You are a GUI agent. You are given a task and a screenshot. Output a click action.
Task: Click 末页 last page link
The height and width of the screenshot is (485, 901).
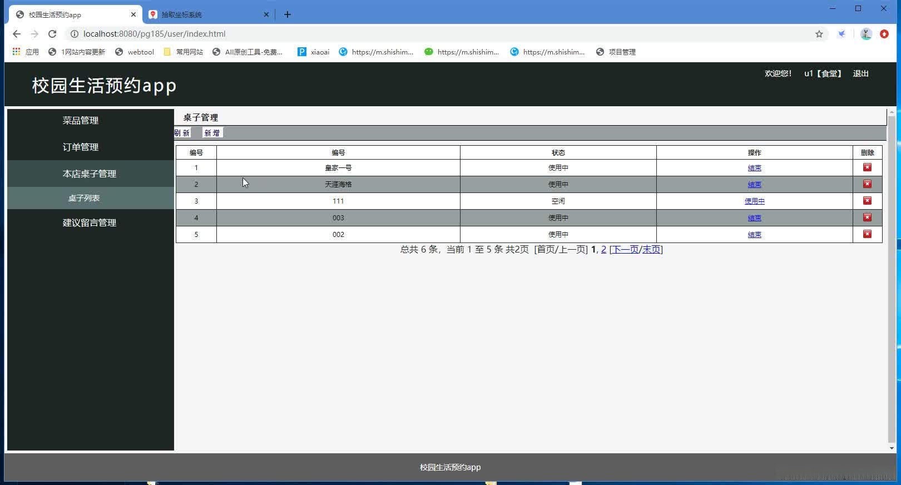point(651,249)
